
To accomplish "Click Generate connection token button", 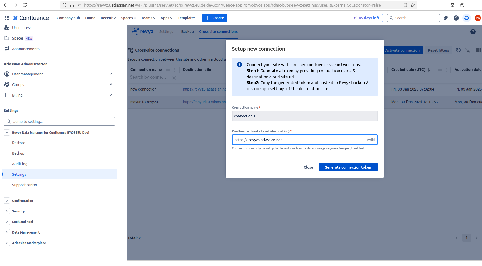I will tap(348, 167).
